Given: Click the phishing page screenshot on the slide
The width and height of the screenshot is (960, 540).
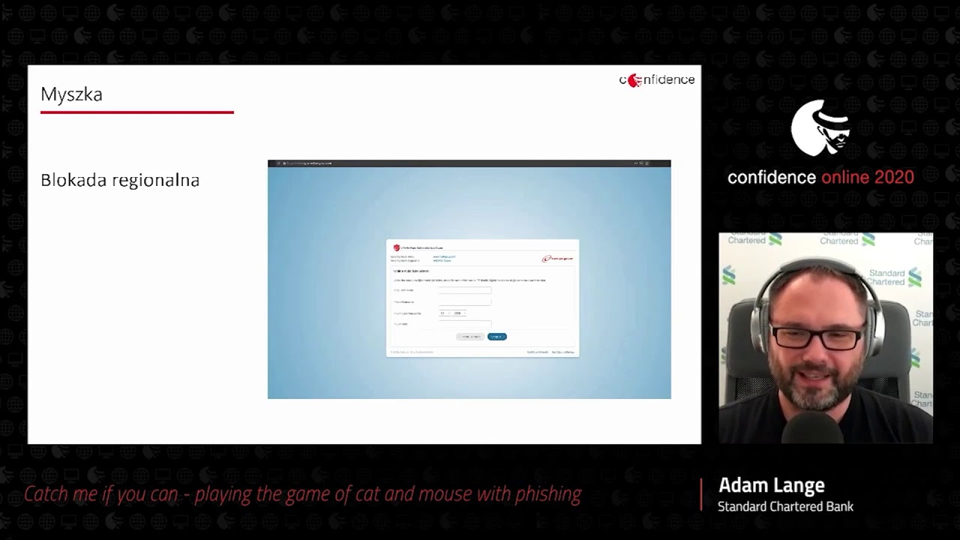Looking at the screenshot, I should click(x=469, y=279).
